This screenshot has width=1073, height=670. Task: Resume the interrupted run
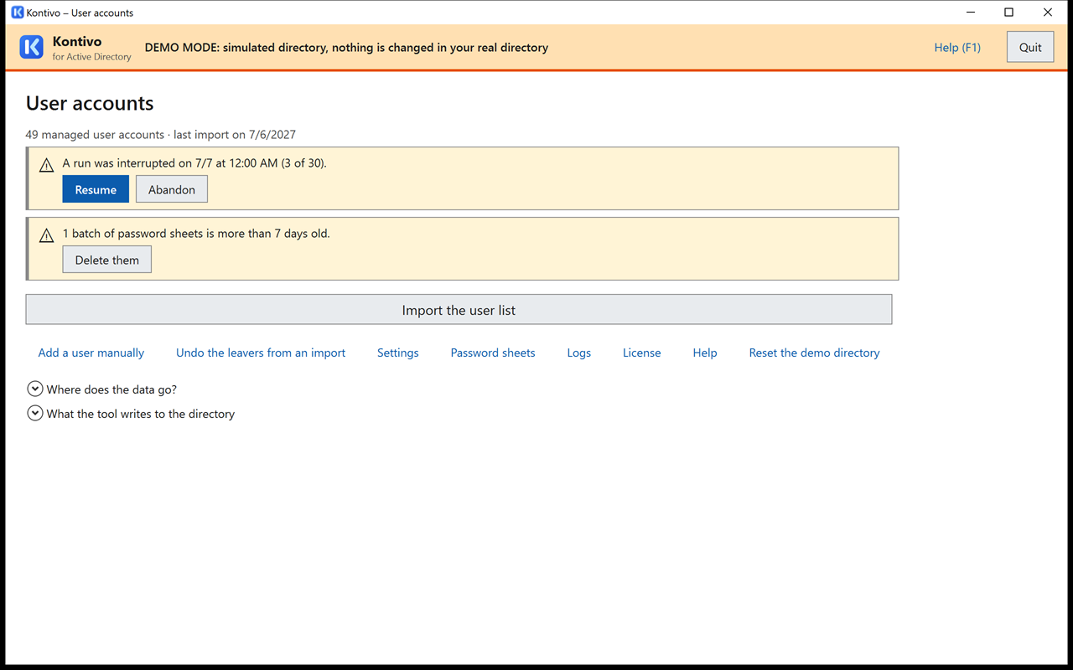point(96,189)
